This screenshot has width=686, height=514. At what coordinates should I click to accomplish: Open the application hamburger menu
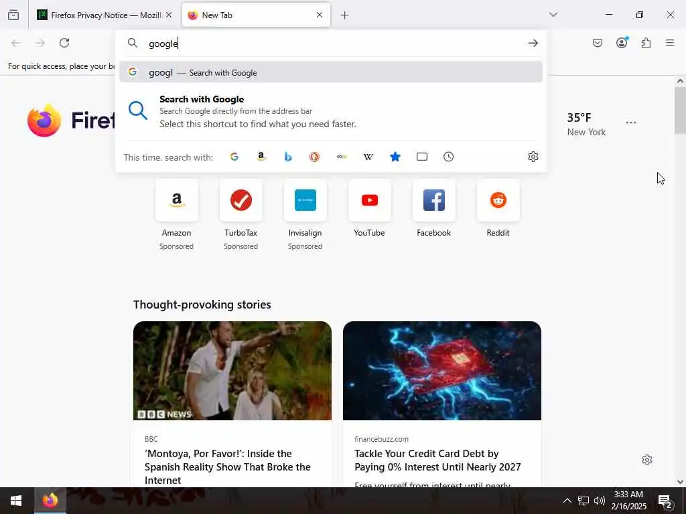point(670,43)
